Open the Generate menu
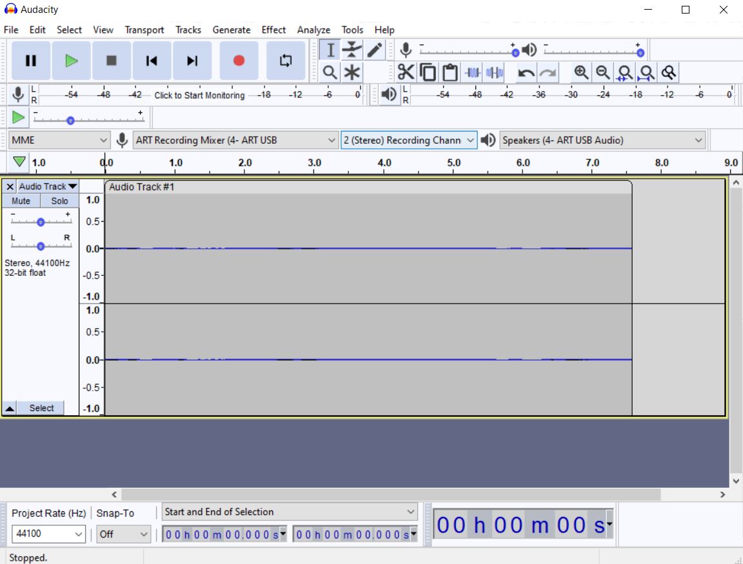 pyautogui.click(x=232, y=30)
